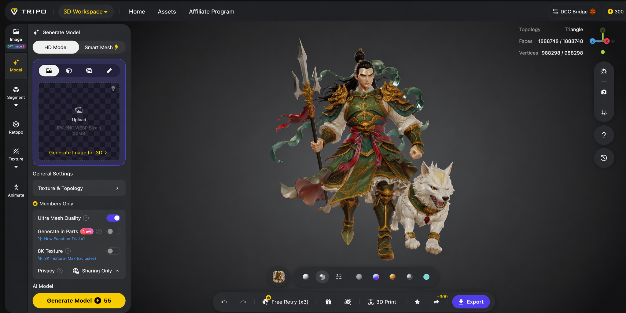Switch to the HD Model tab
The image size is (626, 313).
point(56,47)
